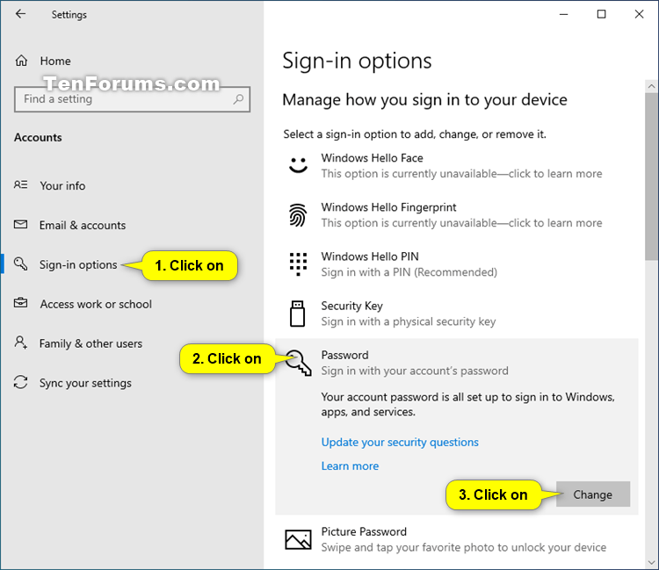659x570 pixels.
Task: Click the 'Accounts' section heading
Action: [x=38, y=137]
